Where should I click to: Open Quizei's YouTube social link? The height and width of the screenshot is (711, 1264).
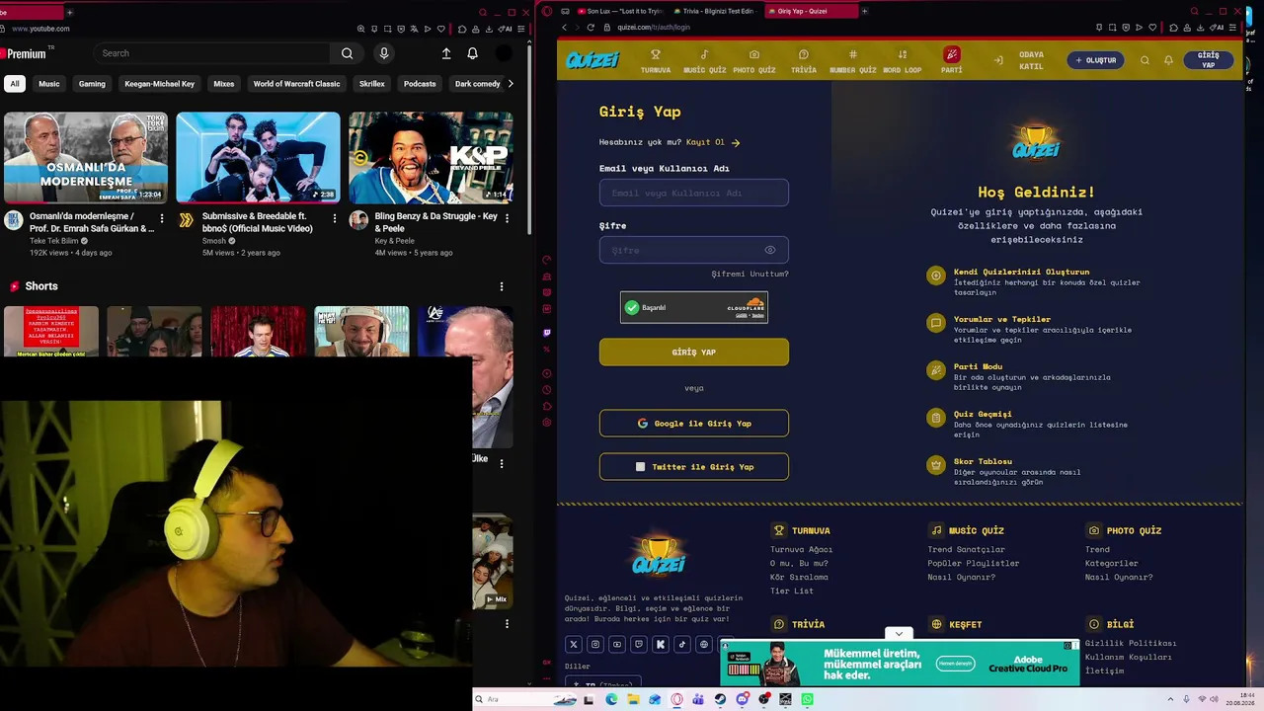pos(616,644)
